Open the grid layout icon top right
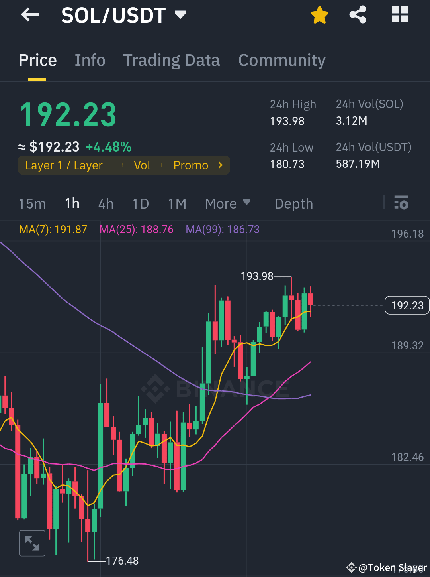The height and width of the screenshot is (577, 430). tap(399, 14)
